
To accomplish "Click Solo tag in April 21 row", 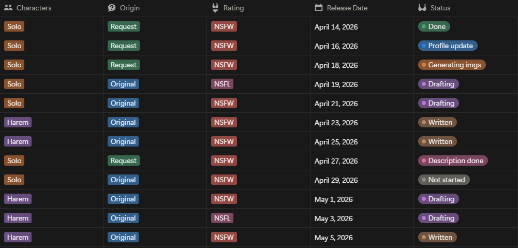I will click(x=14, y=103).
